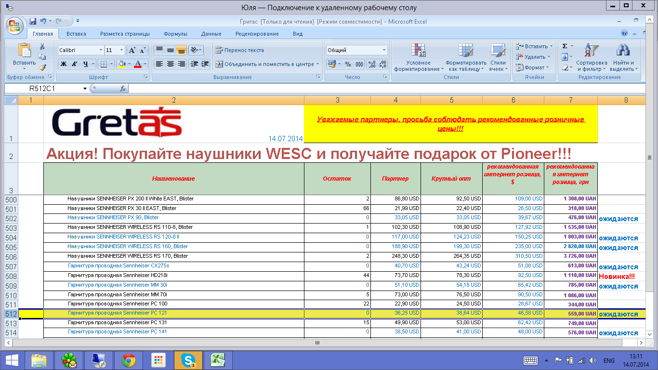Open the Excel taskbar icon
The width and height of the screenshot is (658, 370).
point(218,360)
